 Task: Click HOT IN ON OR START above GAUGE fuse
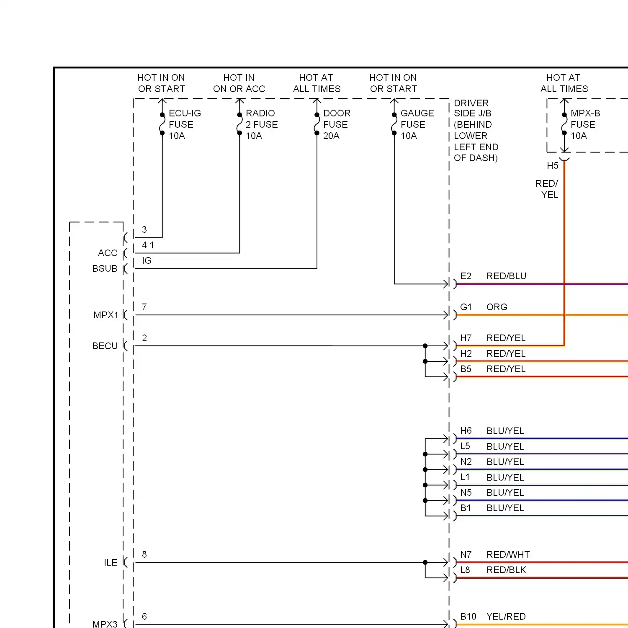(x=393, y=83)
